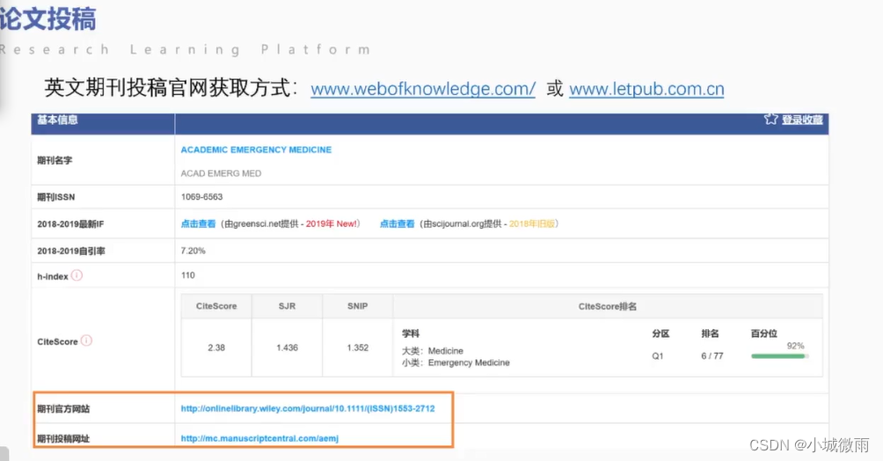Click the 大类: Medicine text
This screenshot has height=461, width=883.
(433, 351)
